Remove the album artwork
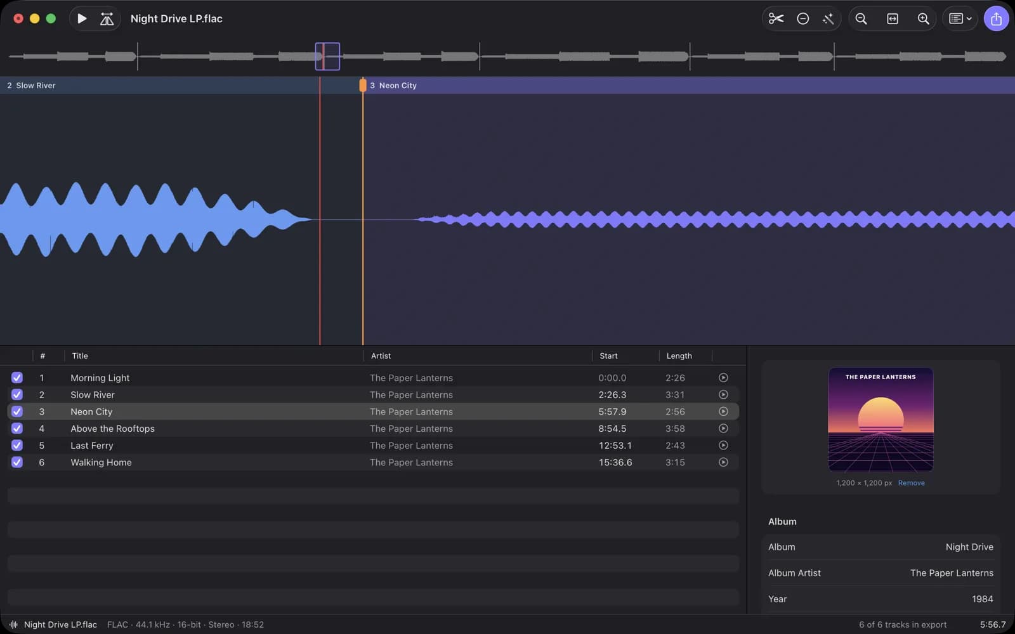The image size is (1015, 634). click(911, 483)
